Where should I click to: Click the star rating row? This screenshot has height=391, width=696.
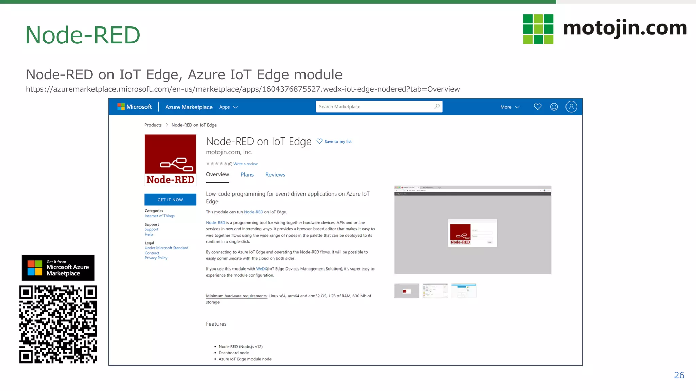tap(216, 163)
